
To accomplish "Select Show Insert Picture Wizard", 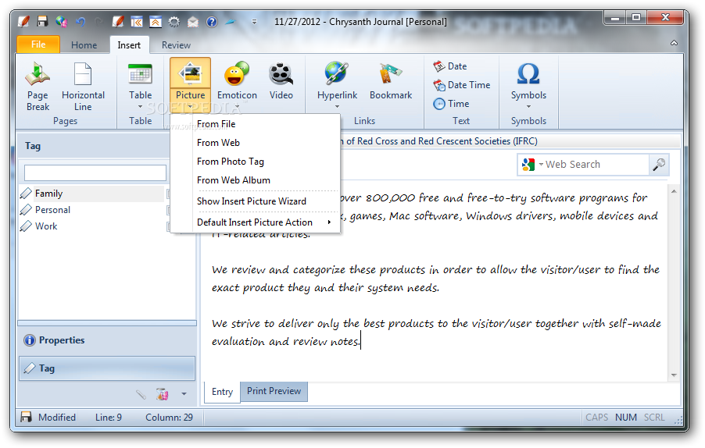I will coord(255,201).
